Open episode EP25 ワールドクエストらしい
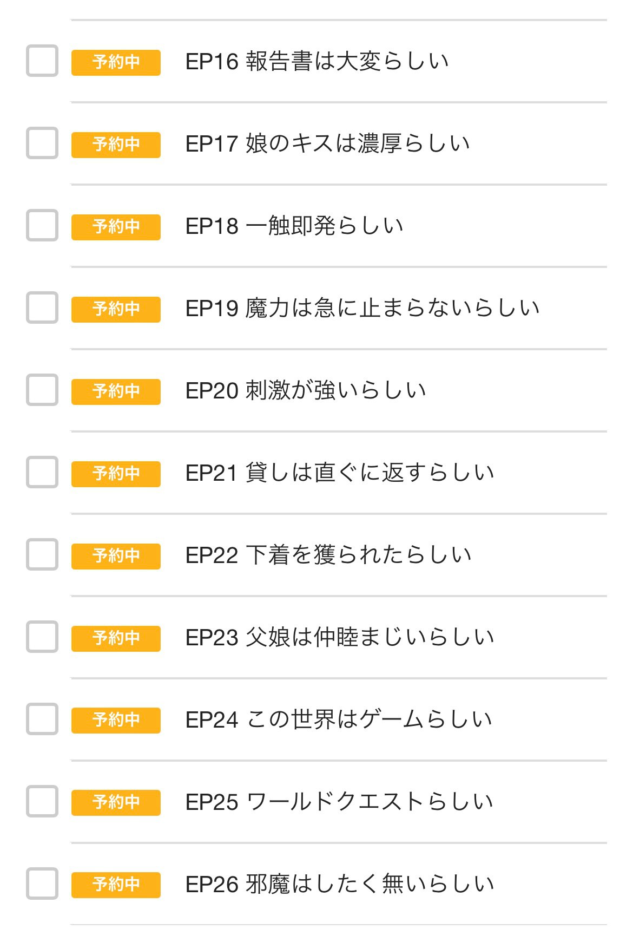Screen dimensions: 633x929 [x=339, y=802]
